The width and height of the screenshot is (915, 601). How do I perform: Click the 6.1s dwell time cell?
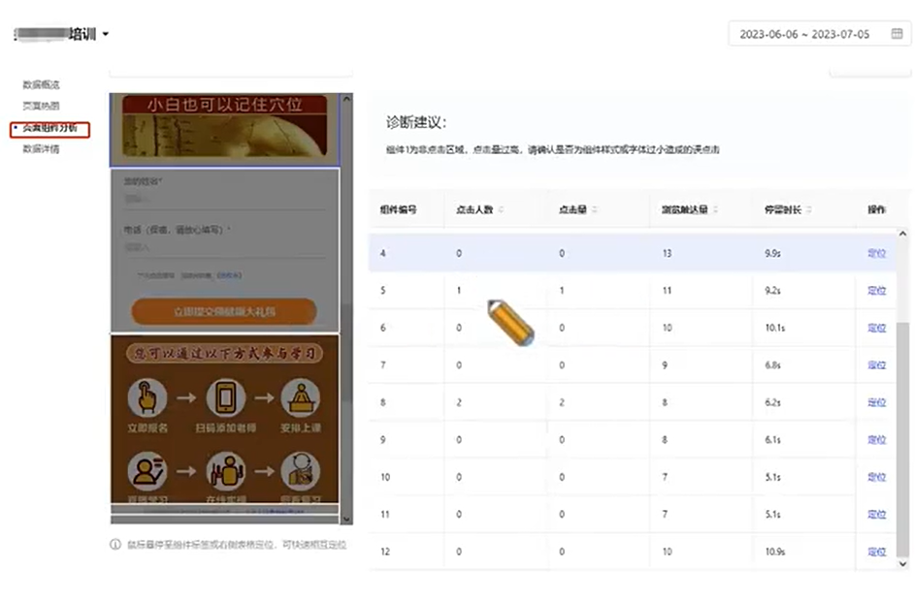click(x=772, y=439)
